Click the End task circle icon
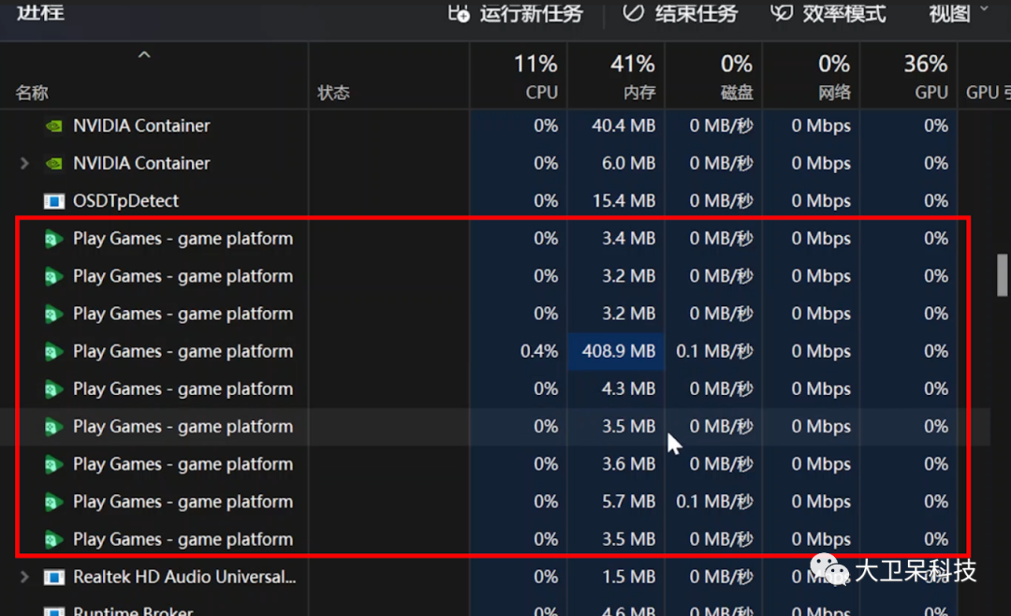Screen dimensions: 1011x616 633,13
